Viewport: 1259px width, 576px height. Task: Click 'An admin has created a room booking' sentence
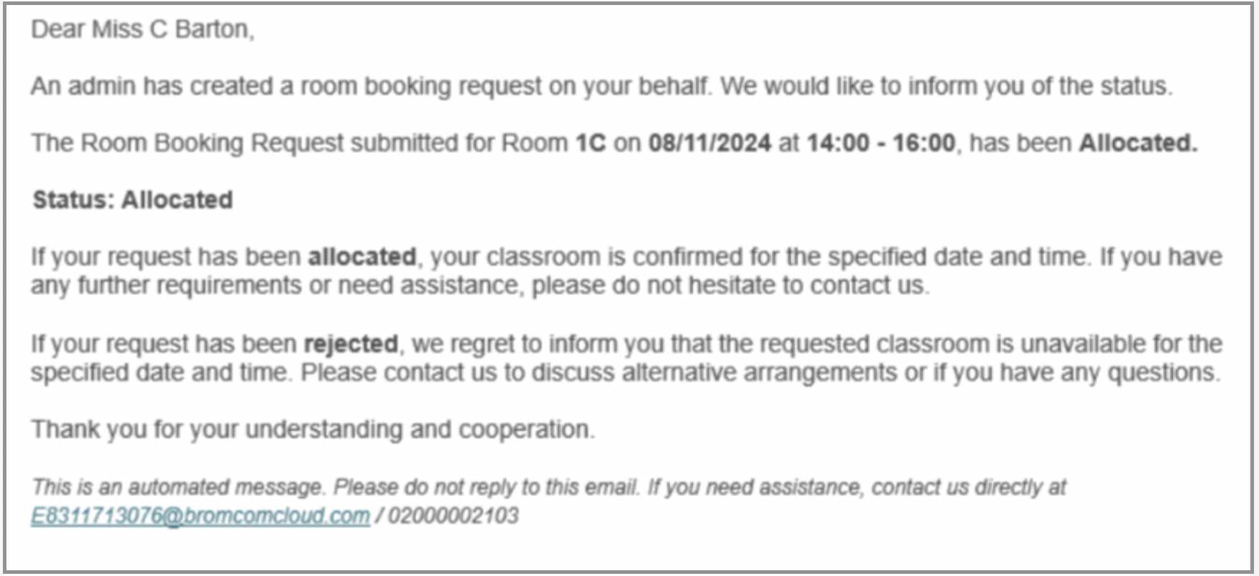tap(372, 86)
